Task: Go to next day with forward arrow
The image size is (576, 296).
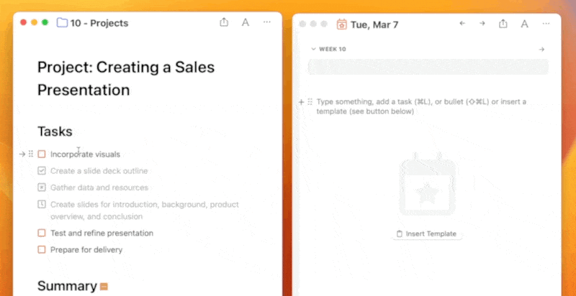Action: pyautogui.click(x=482, y=24)
